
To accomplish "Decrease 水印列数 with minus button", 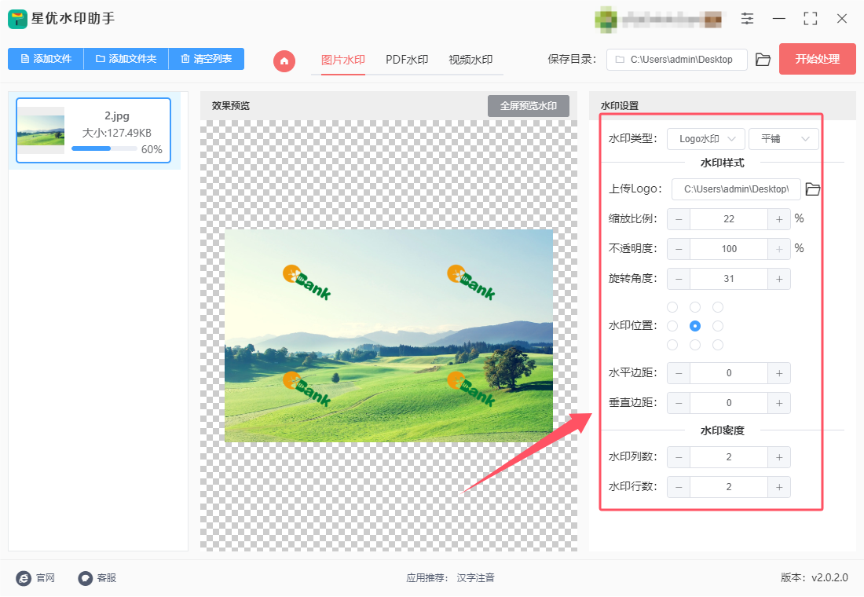I will pyautogui.click(x=679, y=457).
